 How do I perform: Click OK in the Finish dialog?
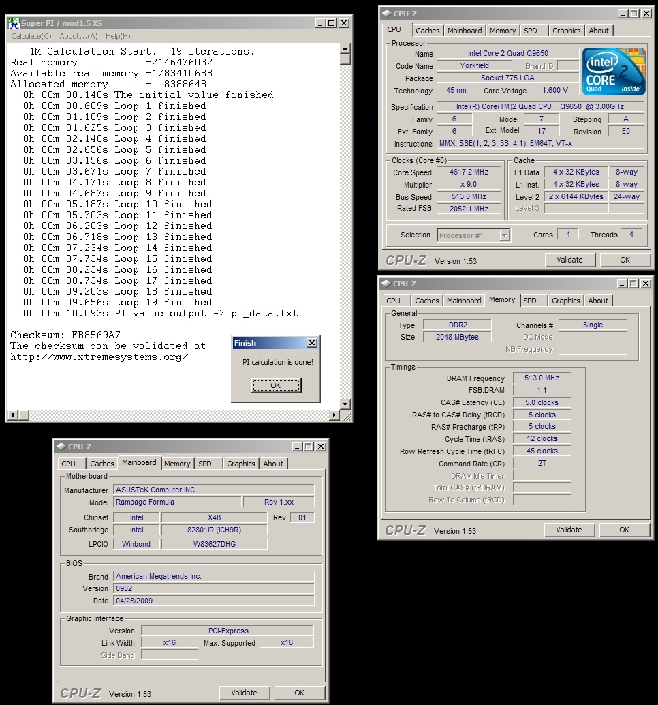tap(276, 385)
